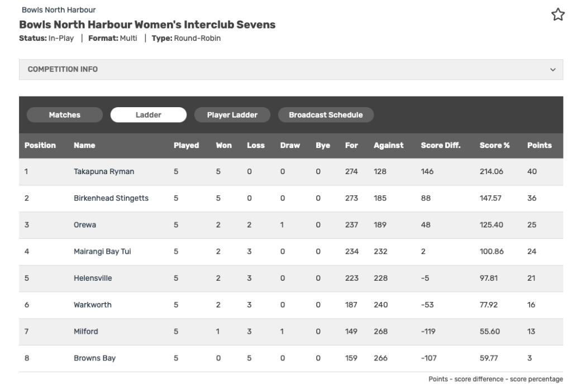
Task: Click the Bye column header
Action: 323,145
